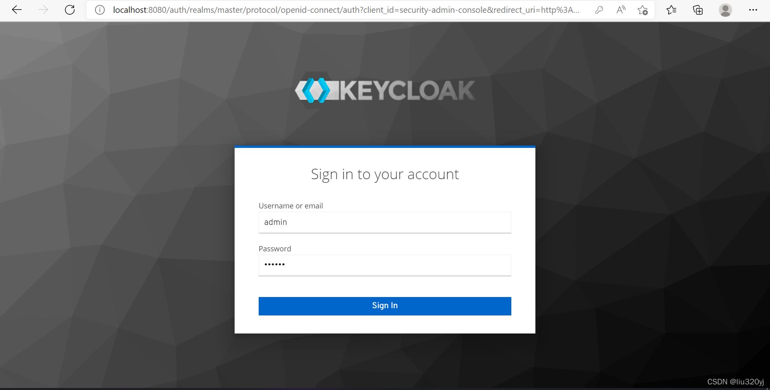Click the 'Password' label text

coord(275,249)
